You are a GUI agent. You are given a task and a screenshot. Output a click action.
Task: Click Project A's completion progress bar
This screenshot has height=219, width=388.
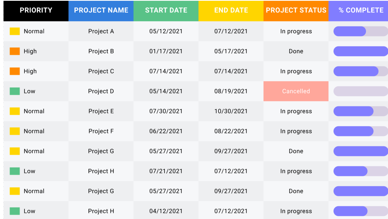pos(361,32)
